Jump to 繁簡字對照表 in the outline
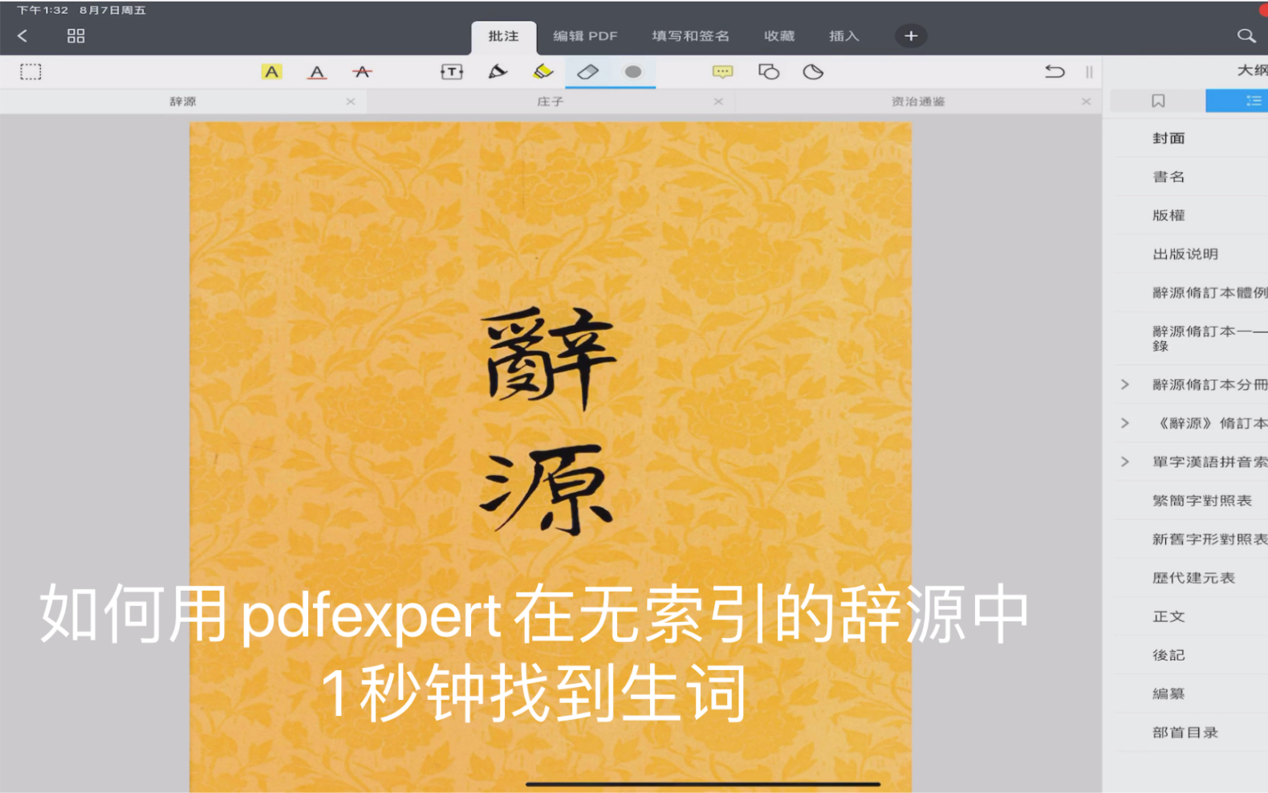The image size is (1268, 793). click(1202, 500)
